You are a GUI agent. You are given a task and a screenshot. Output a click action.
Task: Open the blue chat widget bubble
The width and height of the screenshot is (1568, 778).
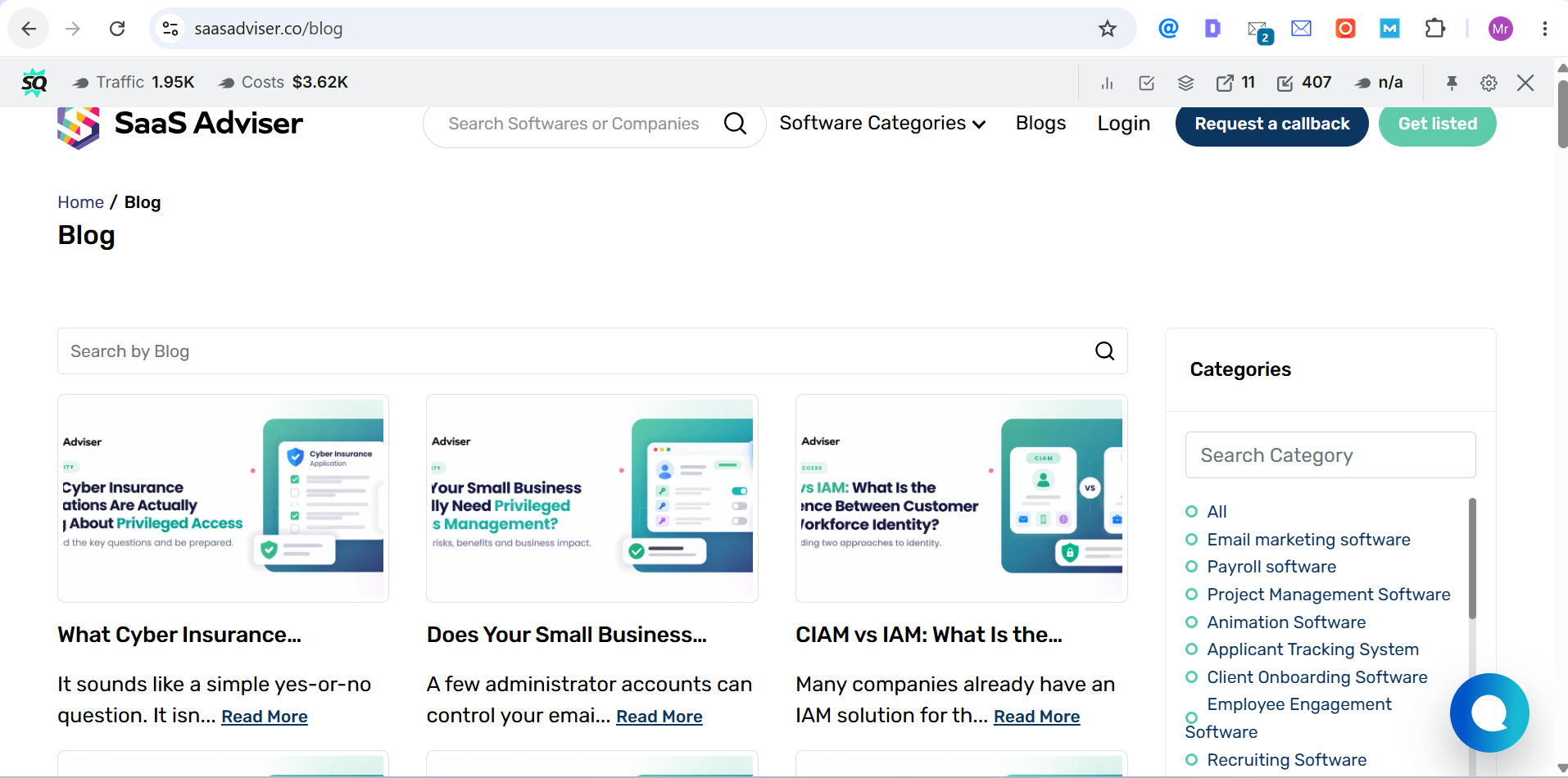pos(1489,712)
